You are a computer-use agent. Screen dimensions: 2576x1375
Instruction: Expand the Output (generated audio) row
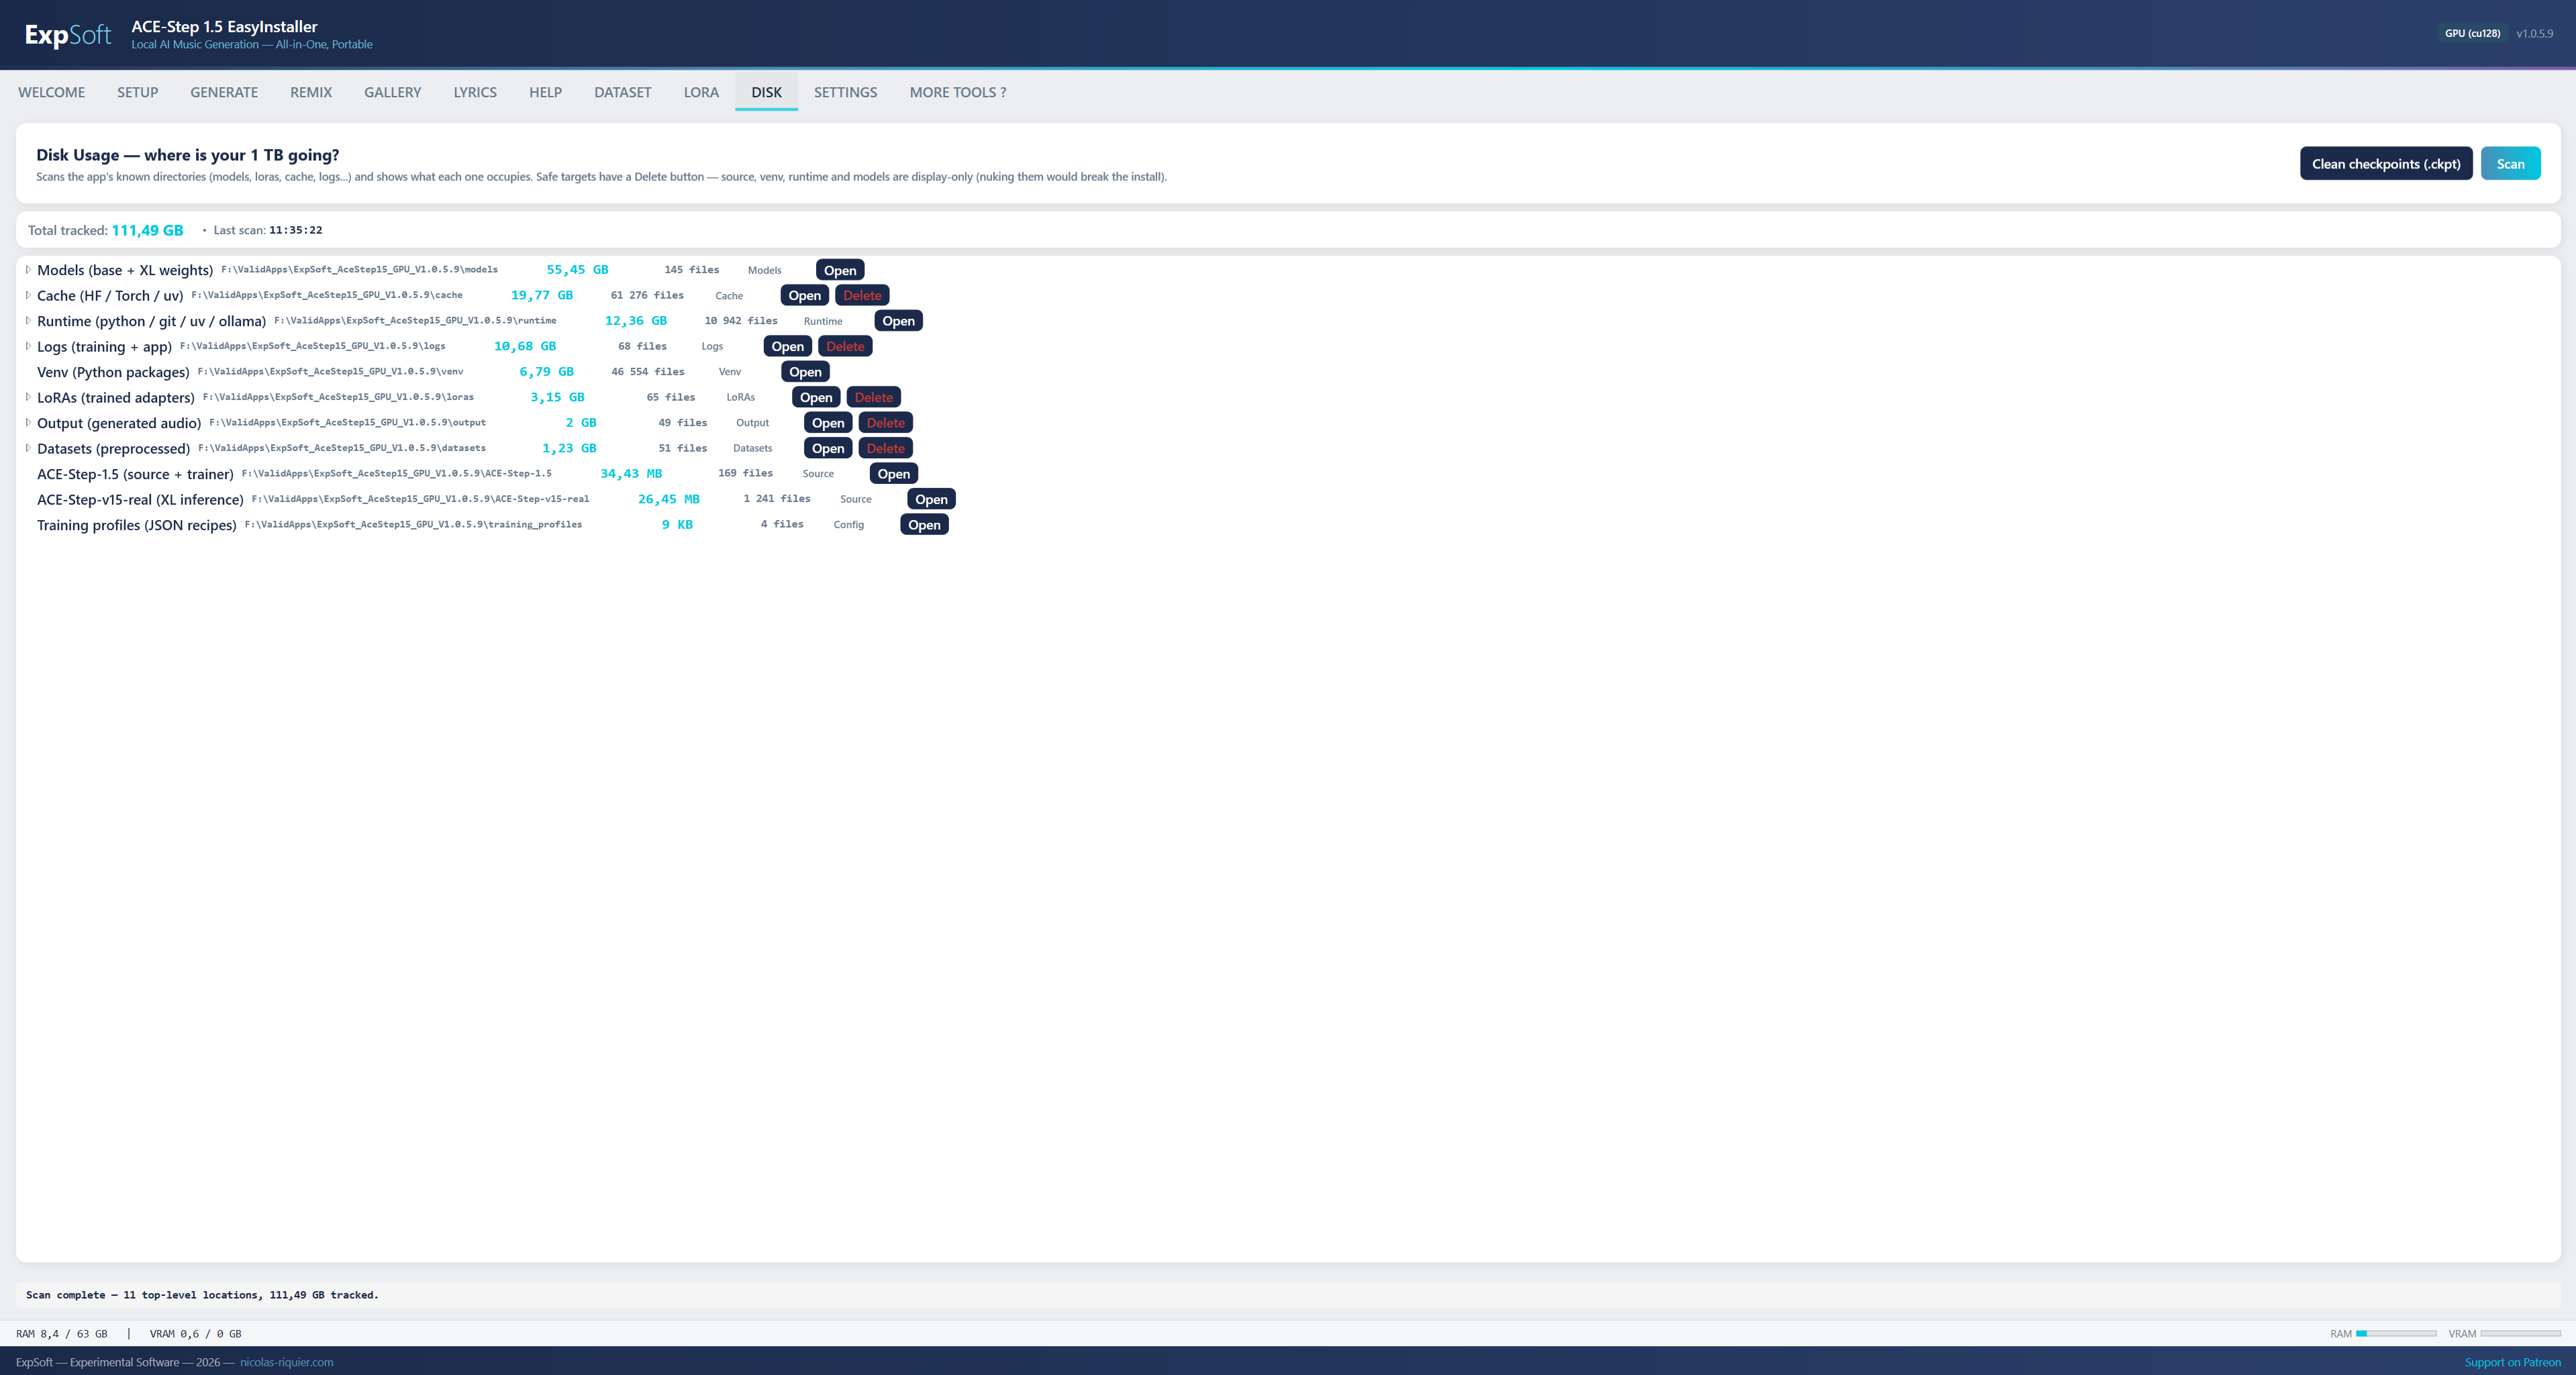coord(28,423)
